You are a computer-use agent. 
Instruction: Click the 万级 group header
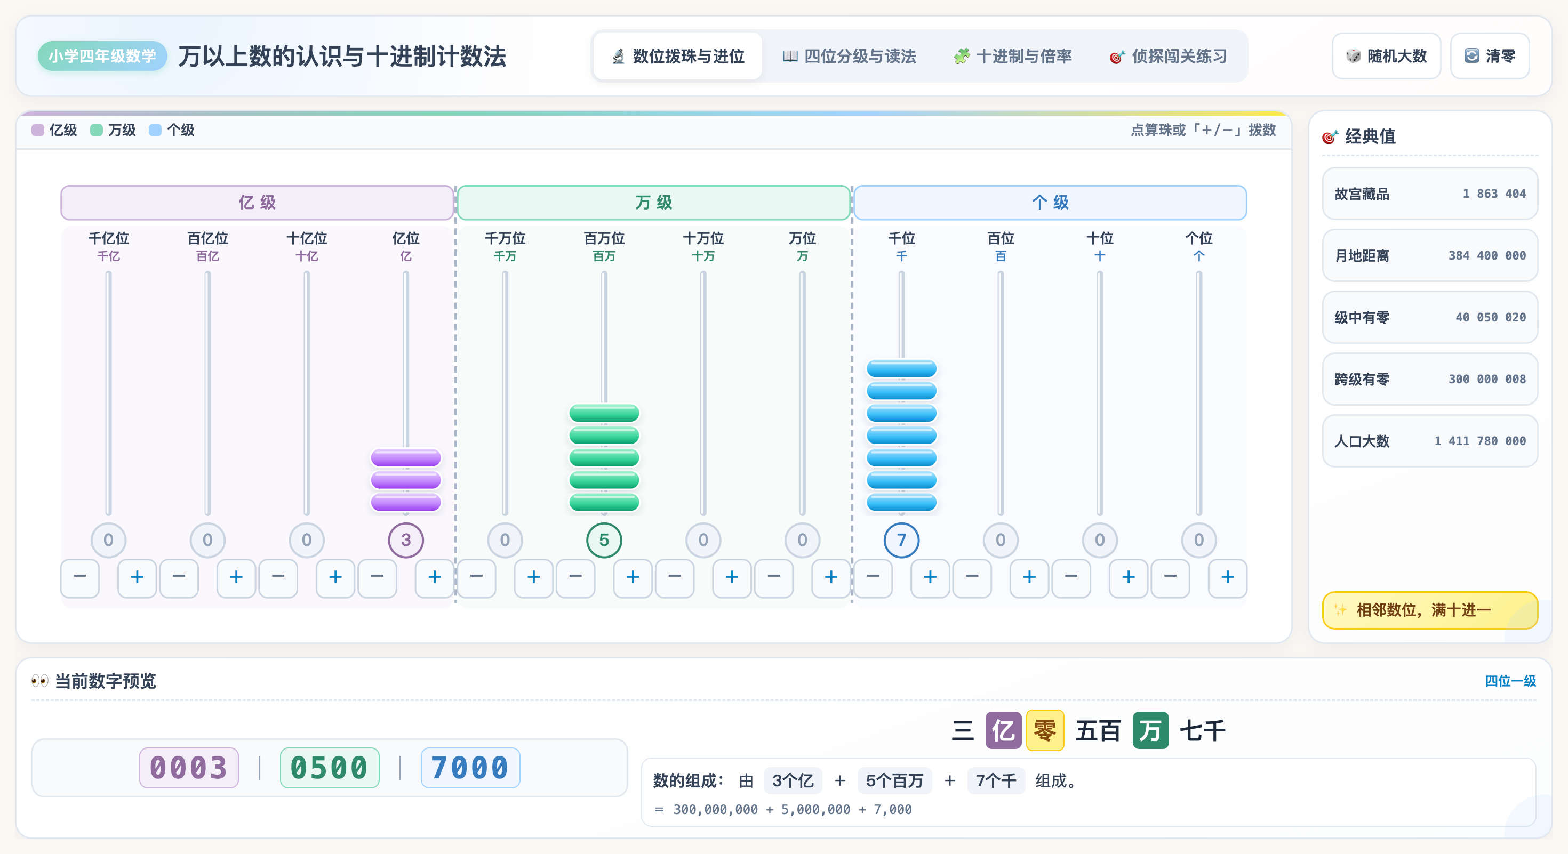click(x=654, y=203)
